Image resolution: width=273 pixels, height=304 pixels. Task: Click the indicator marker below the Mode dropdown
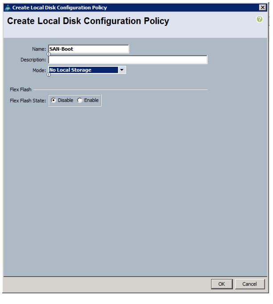(49, 75)
